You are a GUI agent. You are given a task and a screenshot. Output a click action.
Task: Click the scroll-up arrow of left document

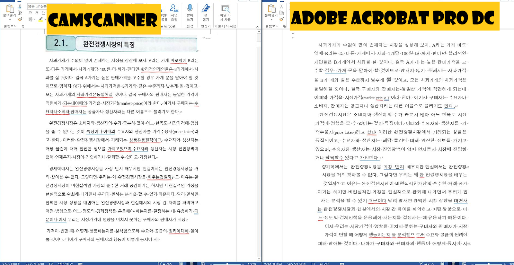click(259, 31)
